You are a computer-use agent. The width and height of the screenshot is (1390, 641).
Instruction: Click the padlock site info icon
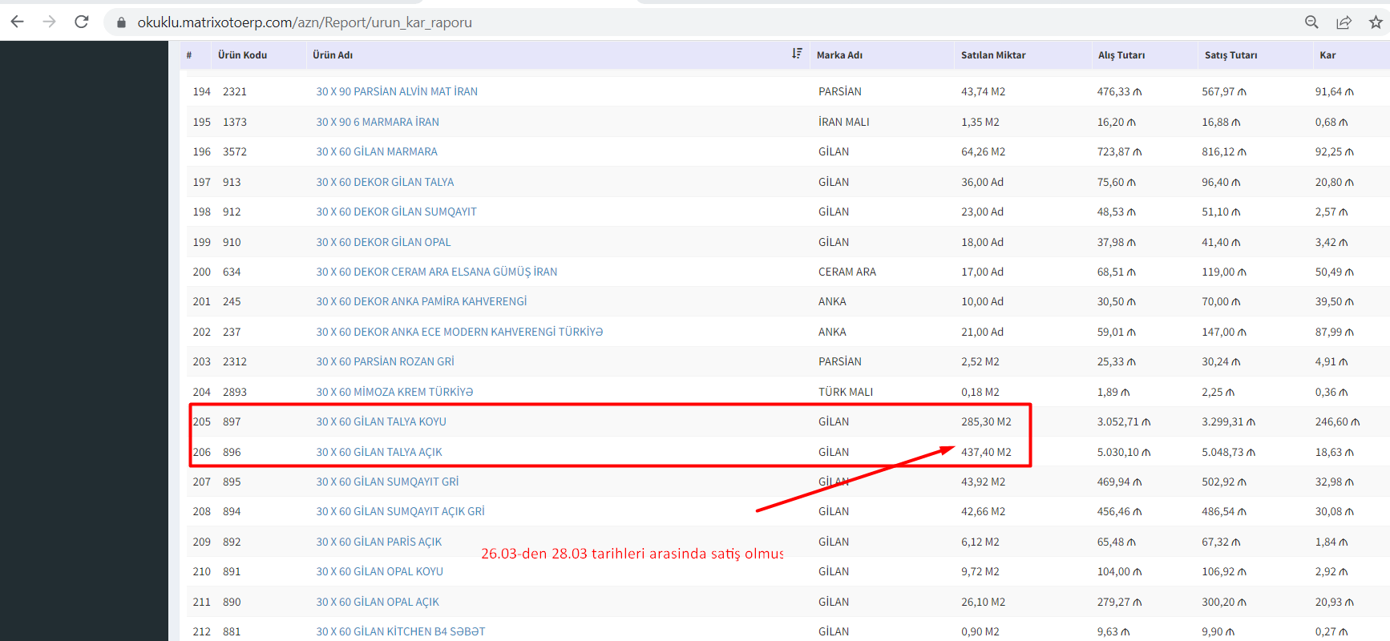click(122, 22)
